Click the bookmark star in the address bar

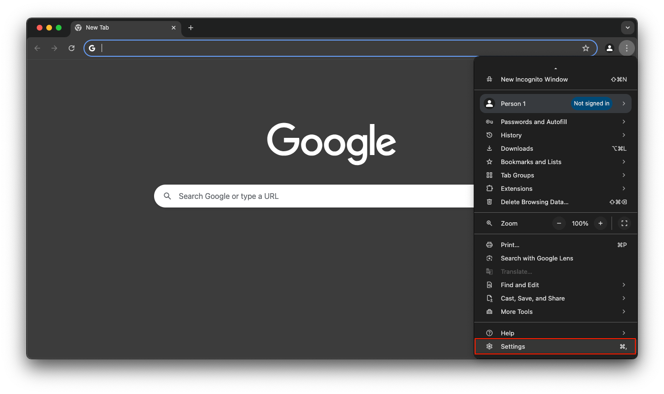tap(586, 48)
